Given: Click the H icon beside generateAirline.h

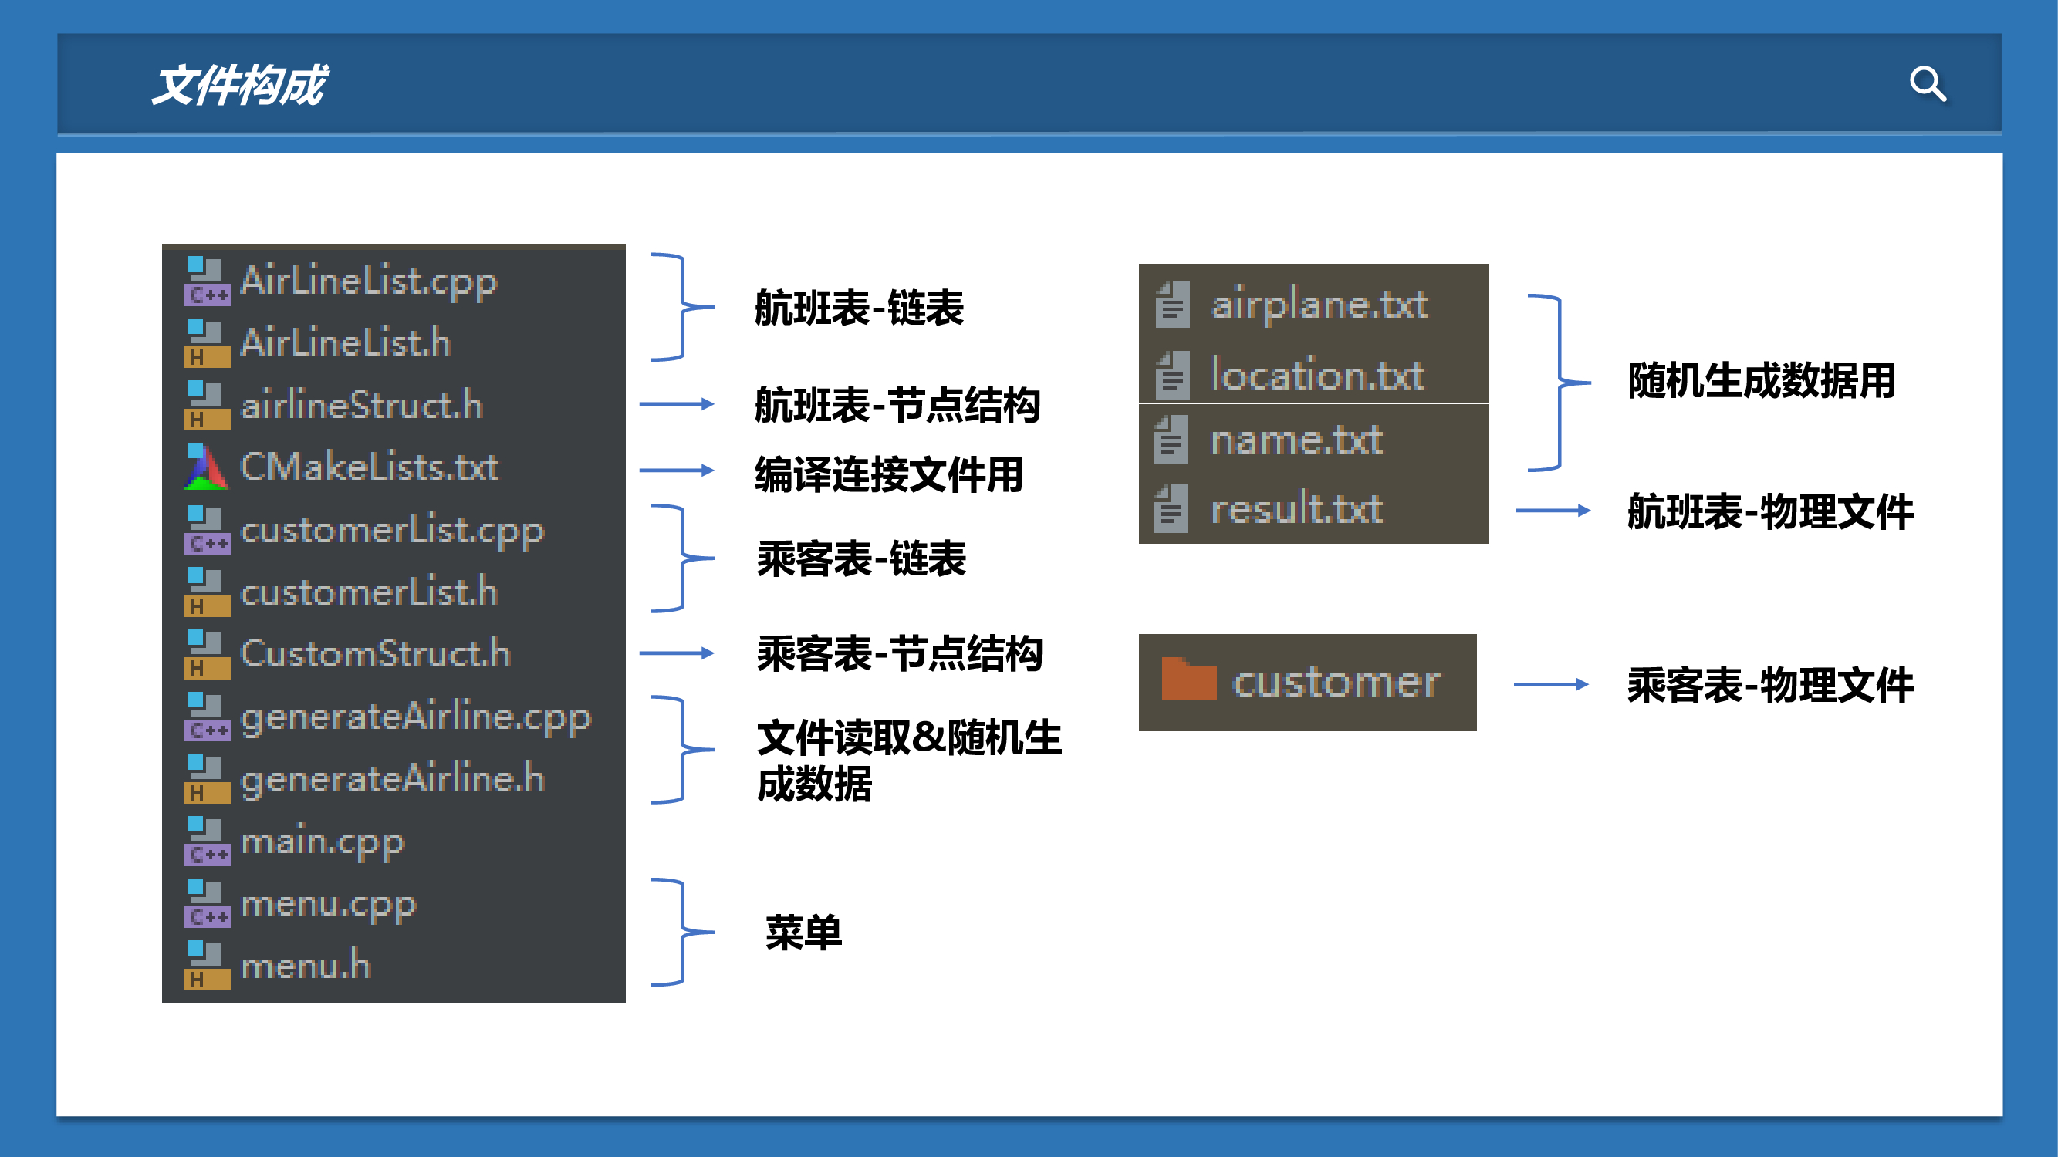Looking at the screenshot, I should [207, 778].
